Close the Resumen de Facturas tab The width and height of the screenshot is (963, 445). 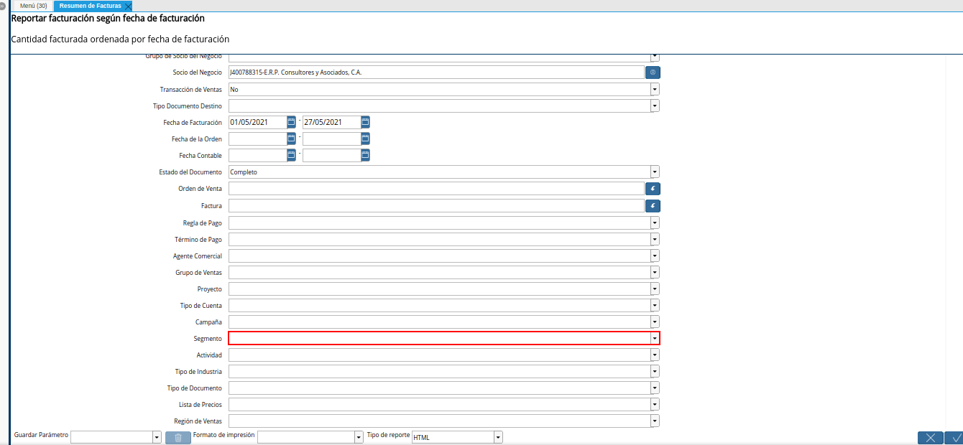128,6
